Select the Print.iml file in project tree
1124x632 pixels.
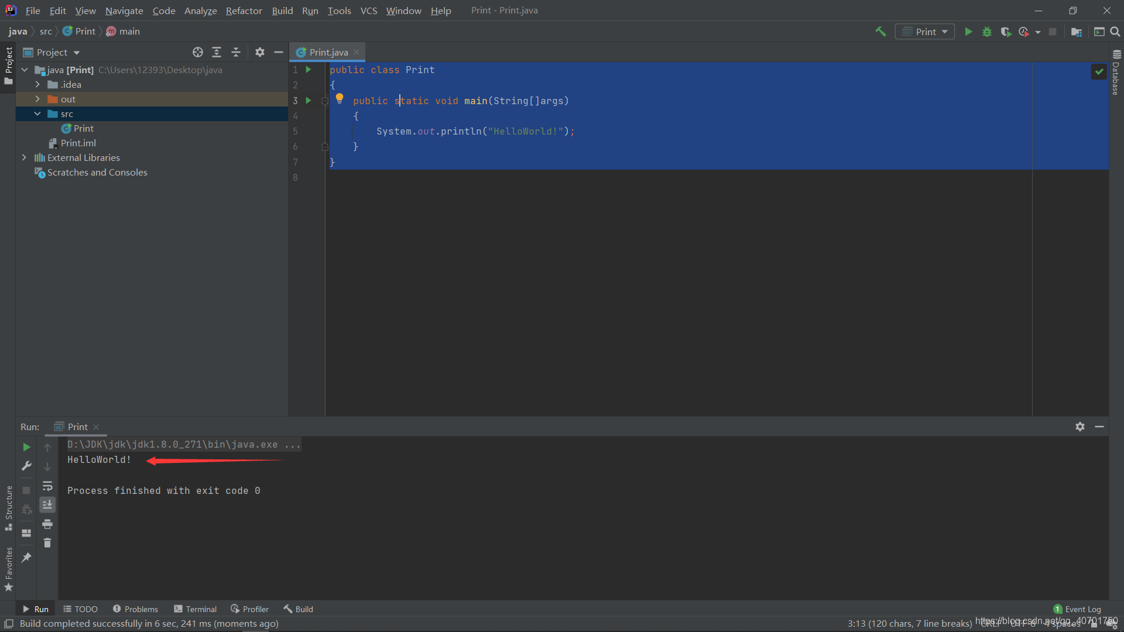(78, 143)
